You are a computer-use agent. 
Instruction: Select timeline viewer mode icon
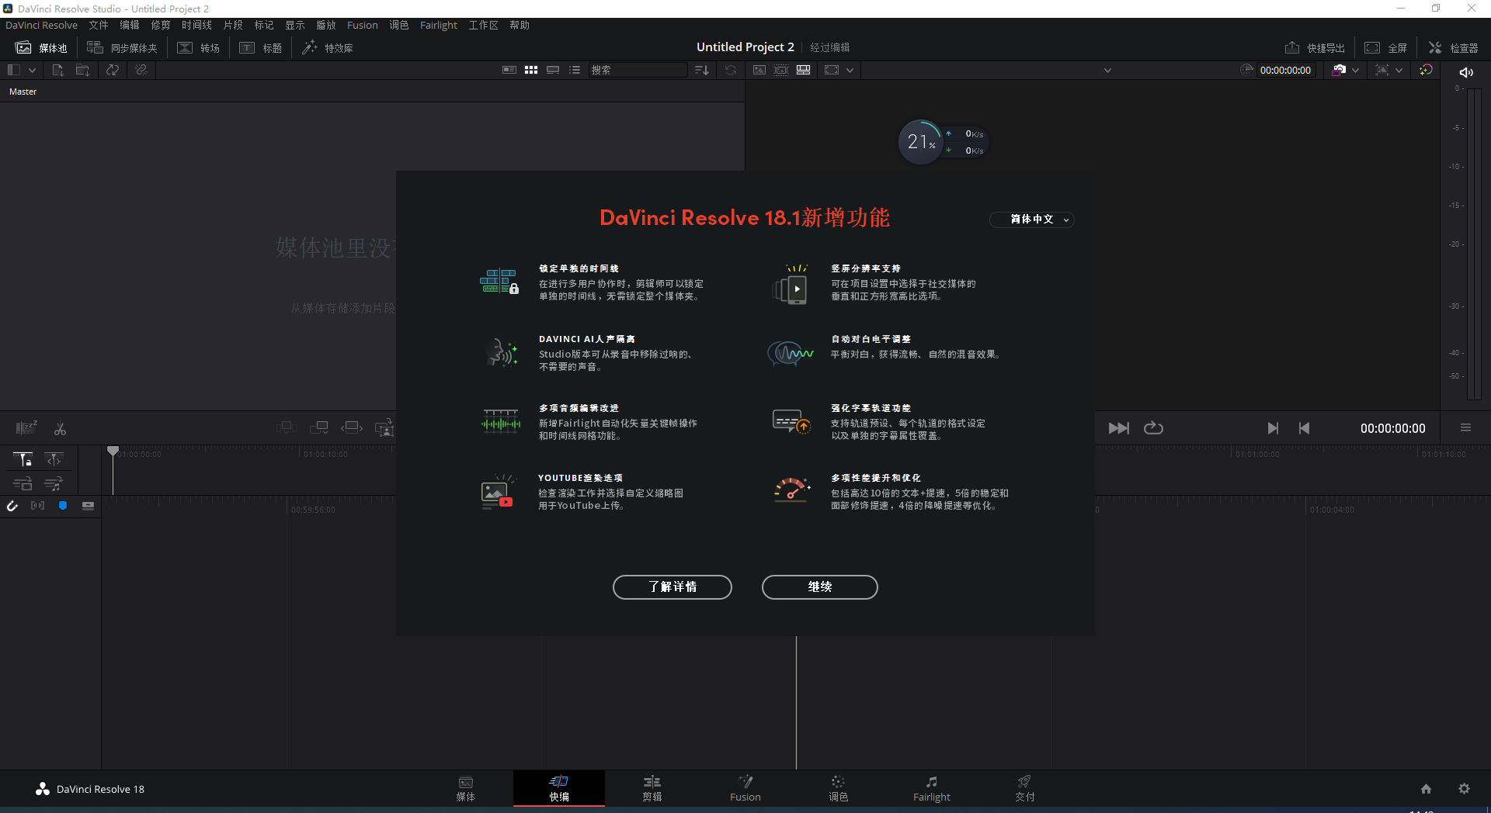click(x=804, y=70)
